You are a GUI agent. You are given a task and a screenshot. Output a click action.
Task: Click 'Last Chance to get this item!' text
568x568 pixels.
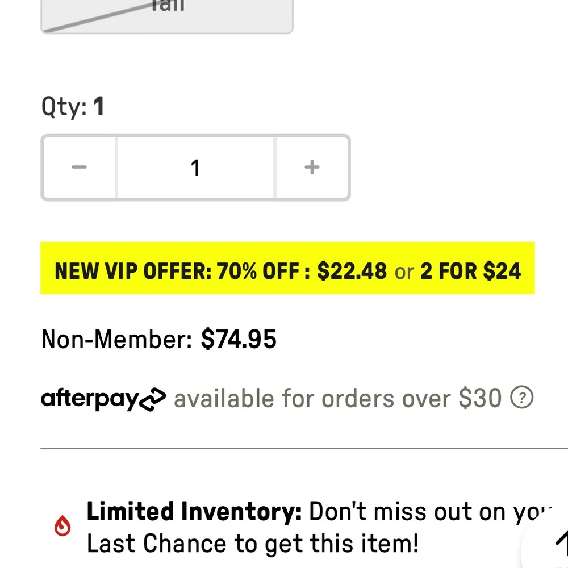(x=252, y=544)
